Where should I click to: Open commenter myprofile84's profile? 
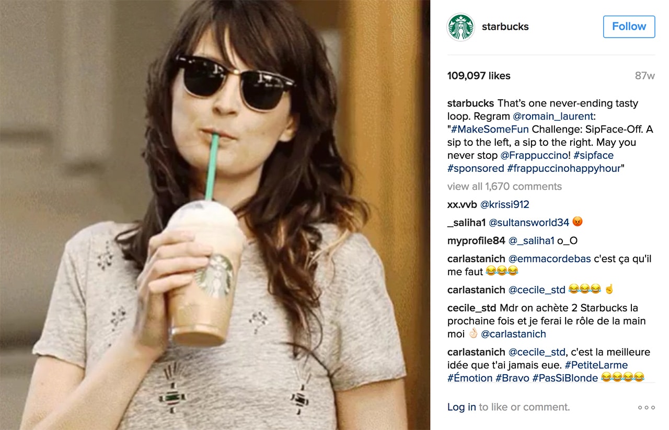476,241
